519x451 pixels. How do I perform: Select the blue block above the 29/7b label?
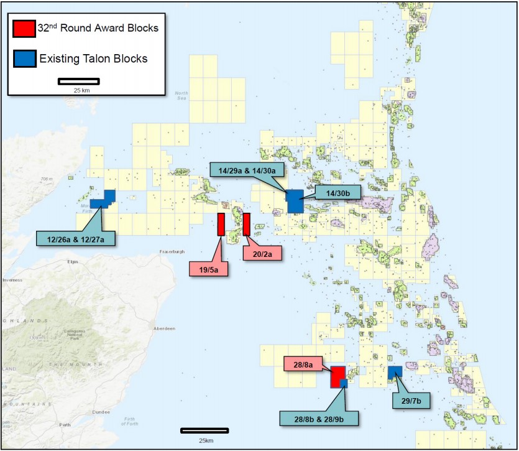[395, 372]
